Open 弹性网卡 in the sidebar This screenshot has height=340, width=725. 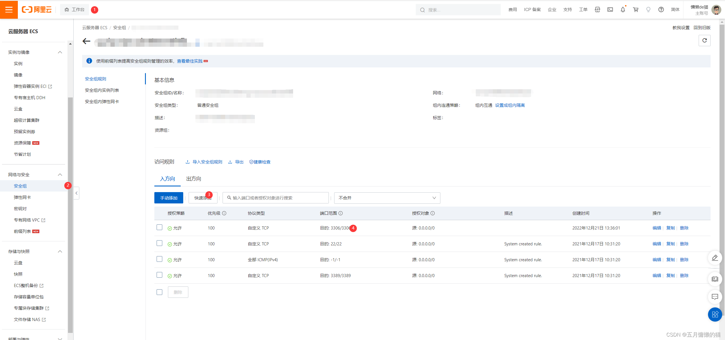pyautogui.click(x=22, y=197)
